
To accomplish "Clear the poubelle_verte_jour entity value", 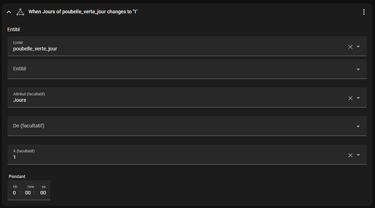I will click(x=350, y=47).
